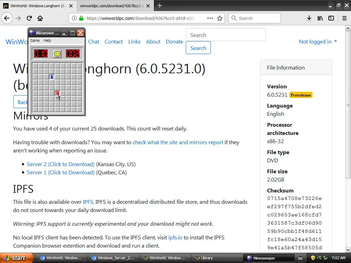
Task: Bookmark this page with the star icon
Action: (x=220, y=18)
